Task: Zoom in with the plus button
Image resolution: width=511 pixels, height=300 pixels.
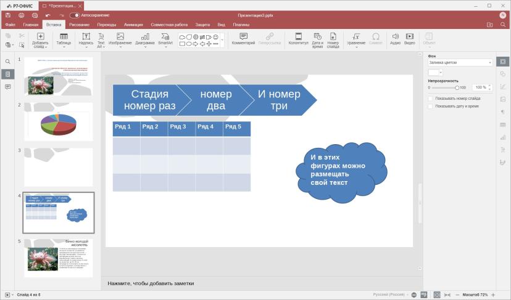Action: pyautogui.click(x=493, y=295)
